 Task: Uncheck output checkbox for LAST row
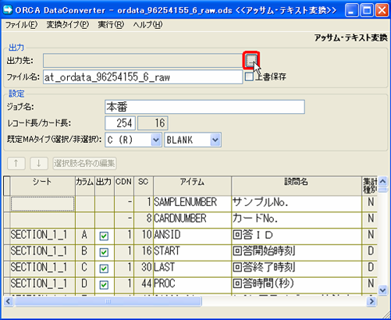[x=104, y=268]
